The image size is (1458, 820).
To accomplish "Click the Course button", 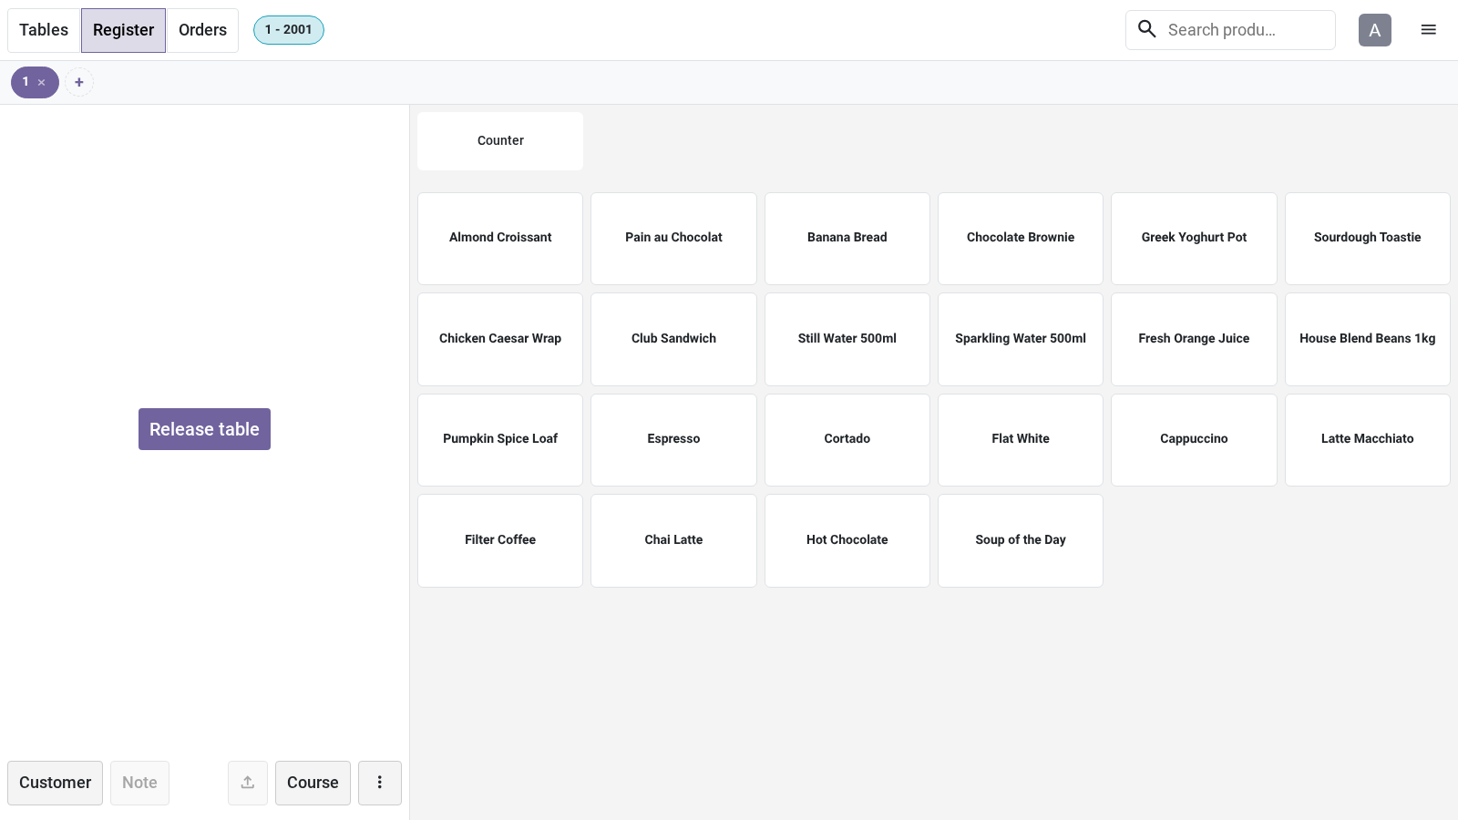I will coord(313,783).
